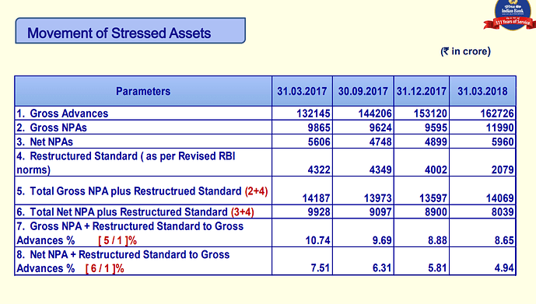Image resolution: width=536 pixels, height=304 pixels.
Task: Click the red (2+4) formula text
Action: tap(257, 191)
